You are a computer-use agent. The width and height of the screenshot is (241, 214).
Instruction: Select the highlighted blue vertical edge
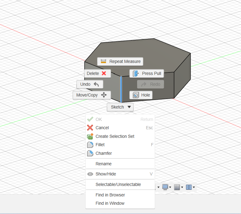[x=121, y=89]
